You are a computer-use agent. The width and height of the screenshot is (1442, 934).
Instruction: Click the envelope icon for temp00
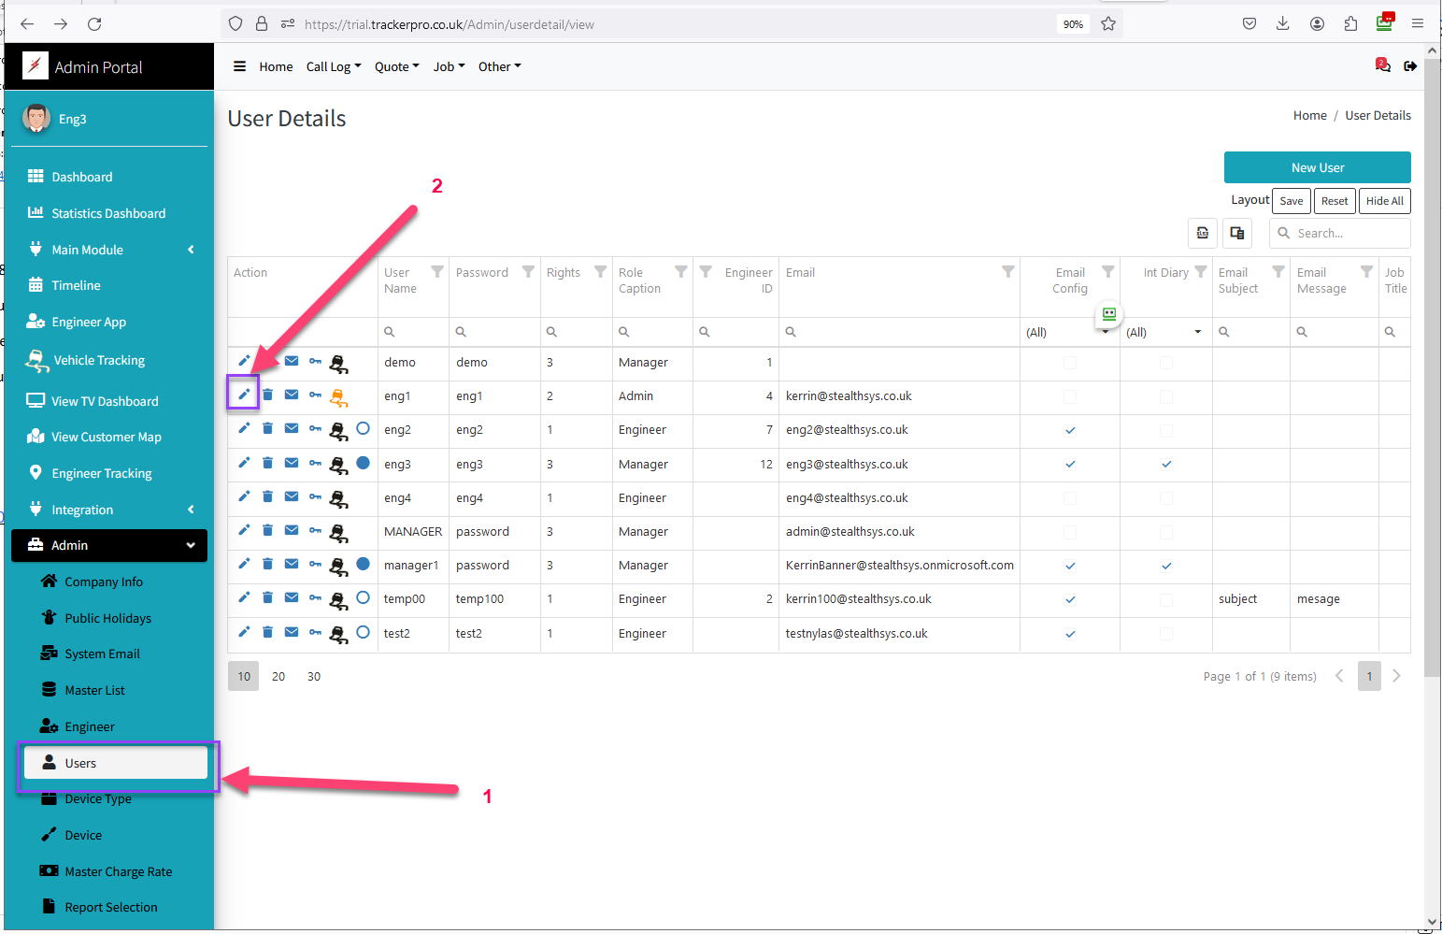292,597
